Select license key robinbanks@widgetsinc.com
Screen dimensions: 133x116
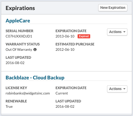click(x=28, y=93)
